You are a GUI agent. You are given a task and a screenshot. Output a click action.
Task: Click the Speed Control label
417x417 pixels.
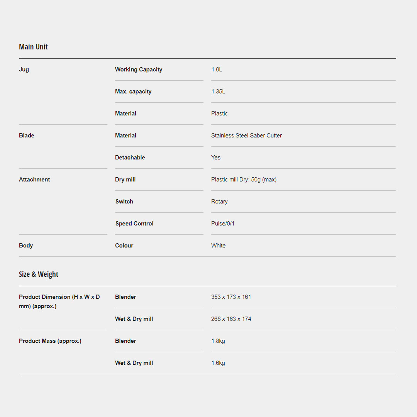coord(134,224)
